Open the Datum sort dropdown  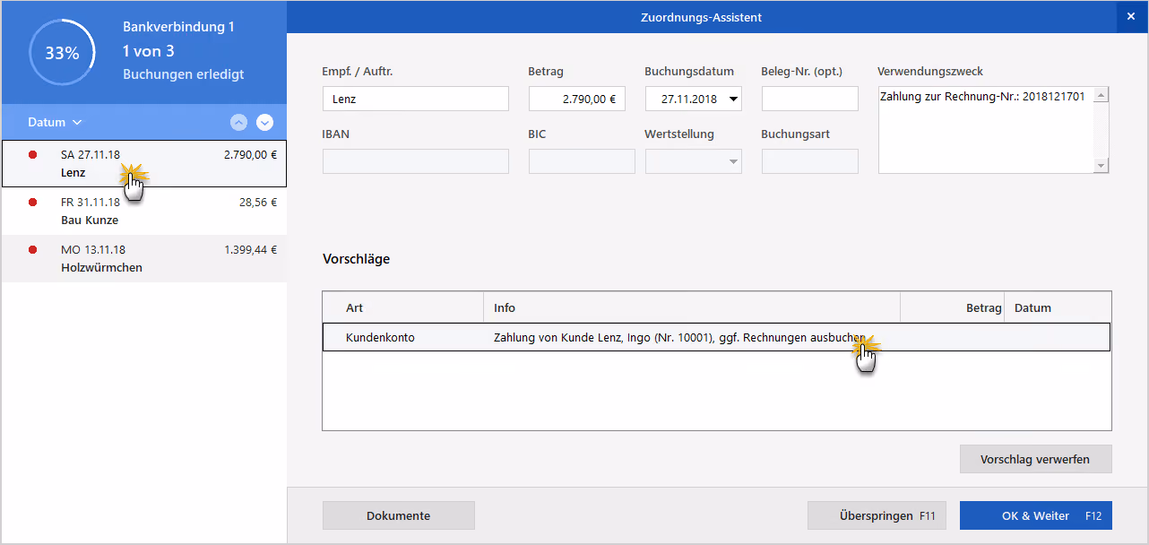(x=55, y=122)
